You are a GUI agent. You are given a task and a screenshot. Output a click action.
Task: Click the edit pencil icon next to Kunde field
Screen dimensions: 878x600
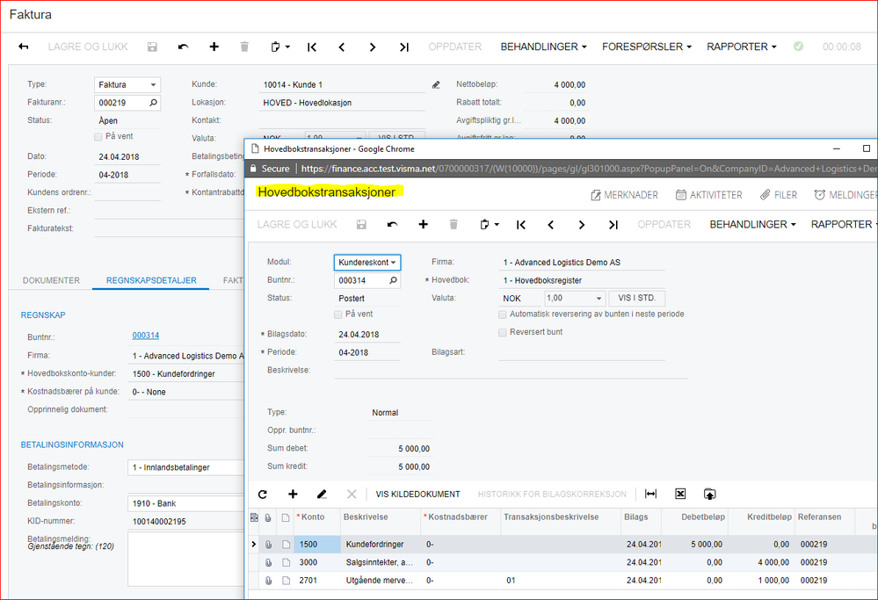tap(436, 85)
